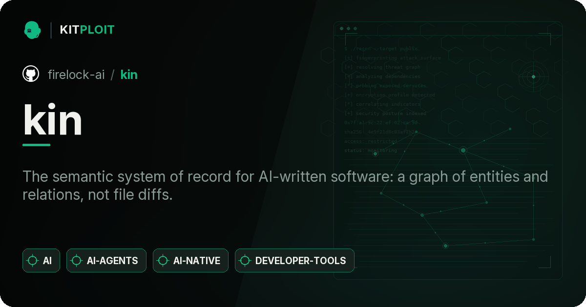The image size is (586, 307).
Task: Click the description starting "The semantic system"
Action: [285, 186]
